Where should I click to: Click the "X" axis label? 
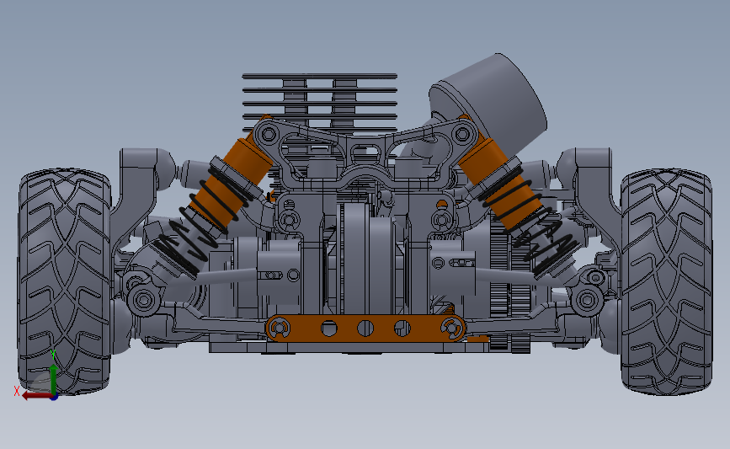16,391
